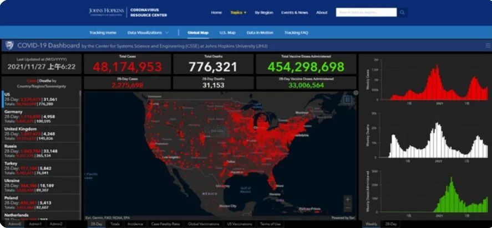Open the By Region navigation item
492x228 pixels.
pos(264,13)
